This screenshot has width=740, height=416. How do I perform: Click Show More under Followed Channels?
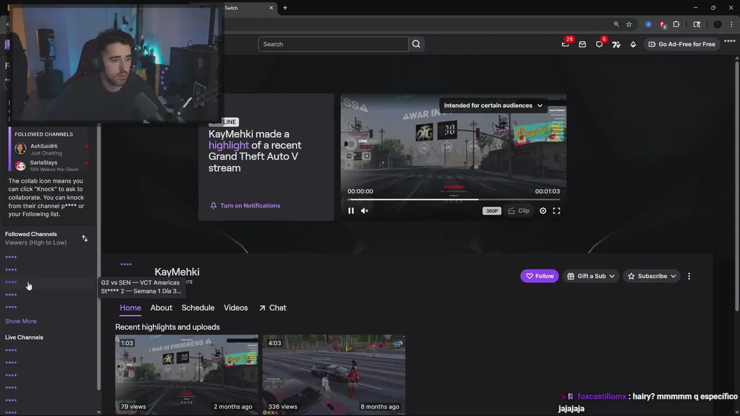tap(21, 321)
